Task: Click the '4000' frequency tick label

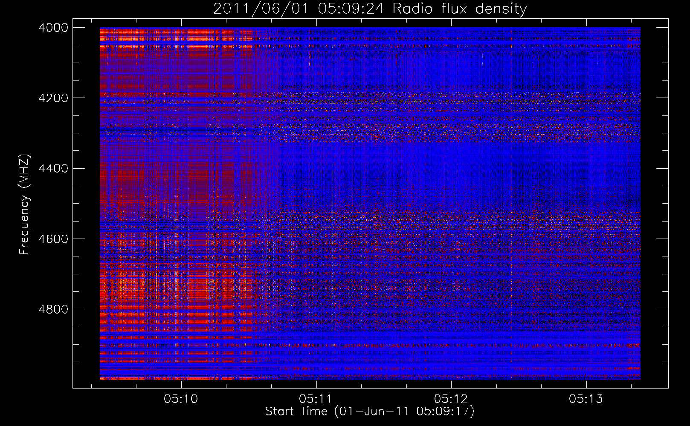Action: [x=53, y=28]
